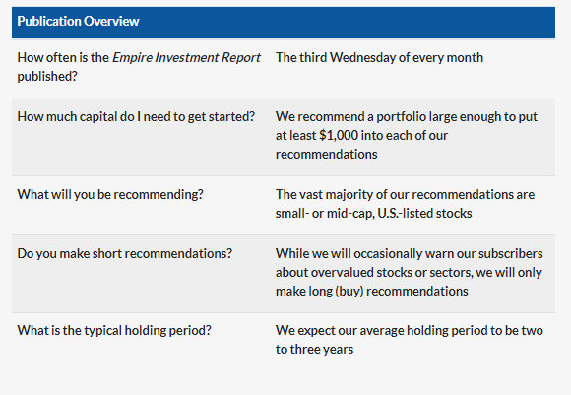Click the word 'published?' in first row
571x395 pixels.
47,77
